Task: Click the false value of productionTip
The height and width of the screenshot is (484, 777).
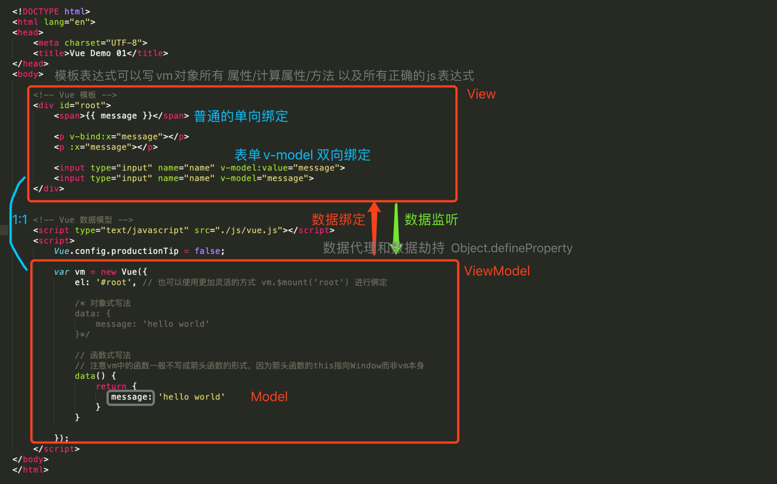Action: tap(207, 251)
